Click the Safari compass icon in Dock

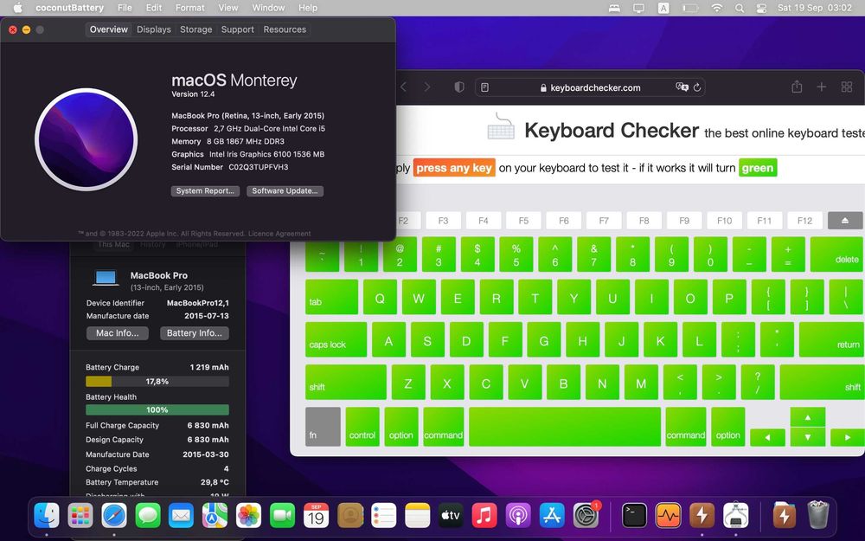[x=114, y=516]
